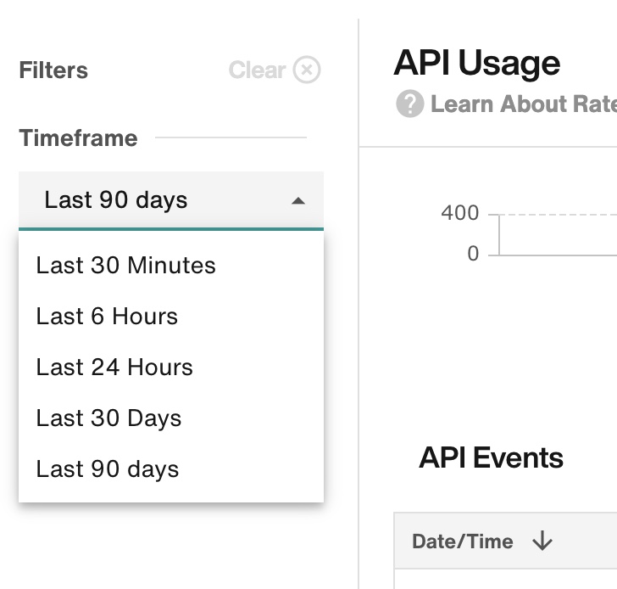Sort by the Date/Time column header
The width and height of the screenshot is (617, 589).
pyautogui.click(x=463, y=541)
